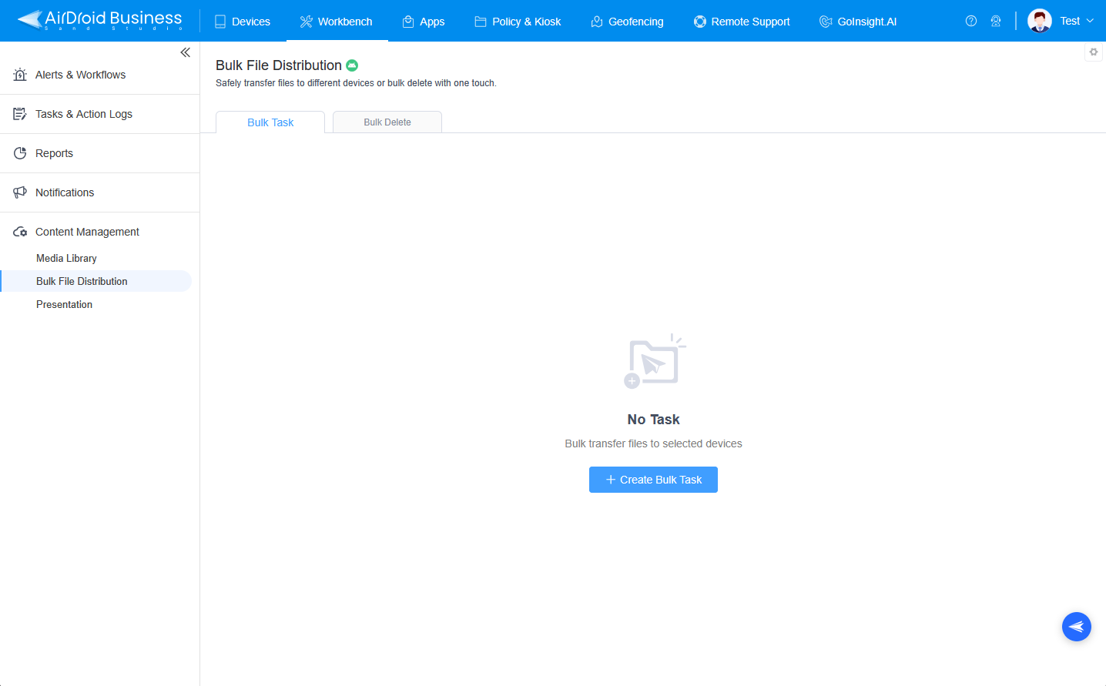The height and width of the screenshot is (686, 1106).
Task: Click the floating paper plane button
Action: [1076, 626]
